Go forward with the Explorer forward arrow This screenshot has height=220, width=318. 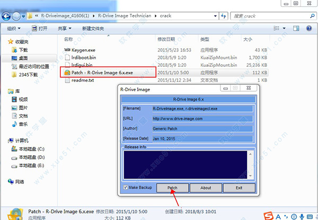pos(16,16)
